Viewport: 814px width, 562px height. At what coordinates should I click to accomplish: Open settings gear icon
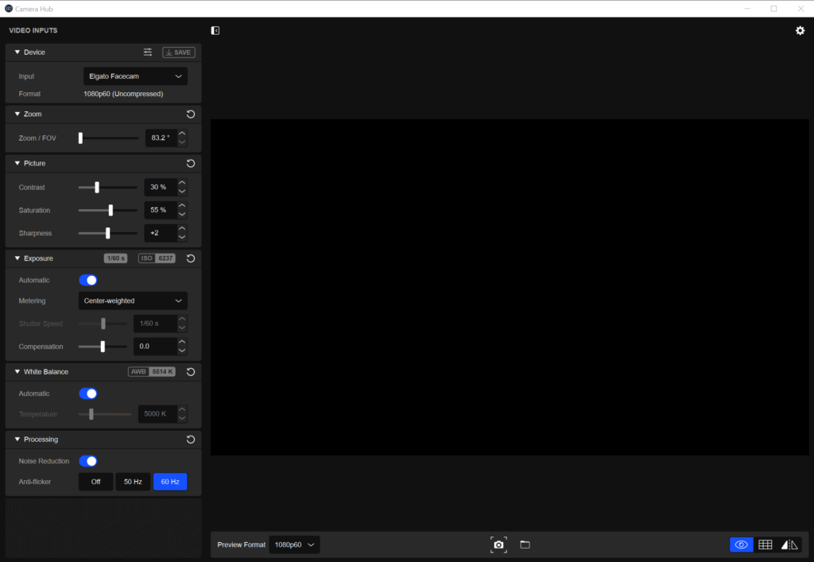coord(800,31)
